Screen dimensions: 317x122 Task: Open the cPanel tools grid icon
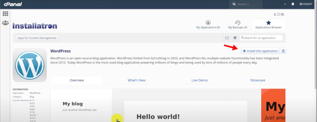click(6, 14)
